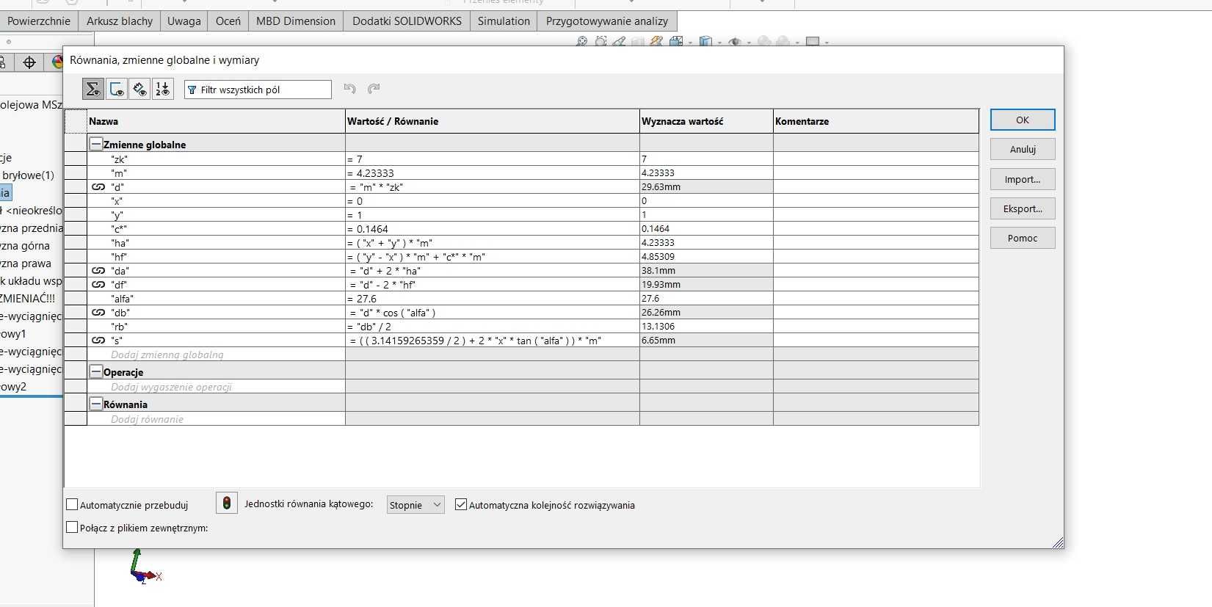
Task: Select equation = "d" + 2 * "ha"
Action: click(493, 271)
